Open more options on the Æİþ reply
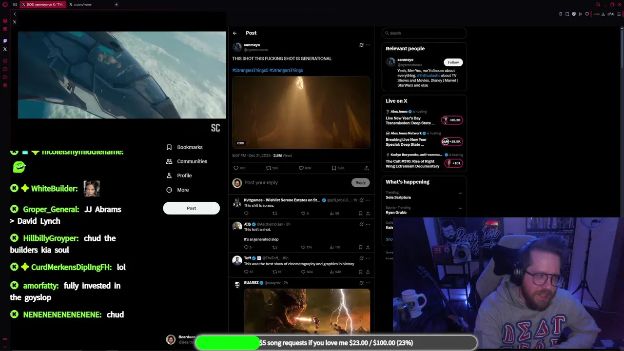The height and width of the screenshot is (351, 624). tap(368, 224)
